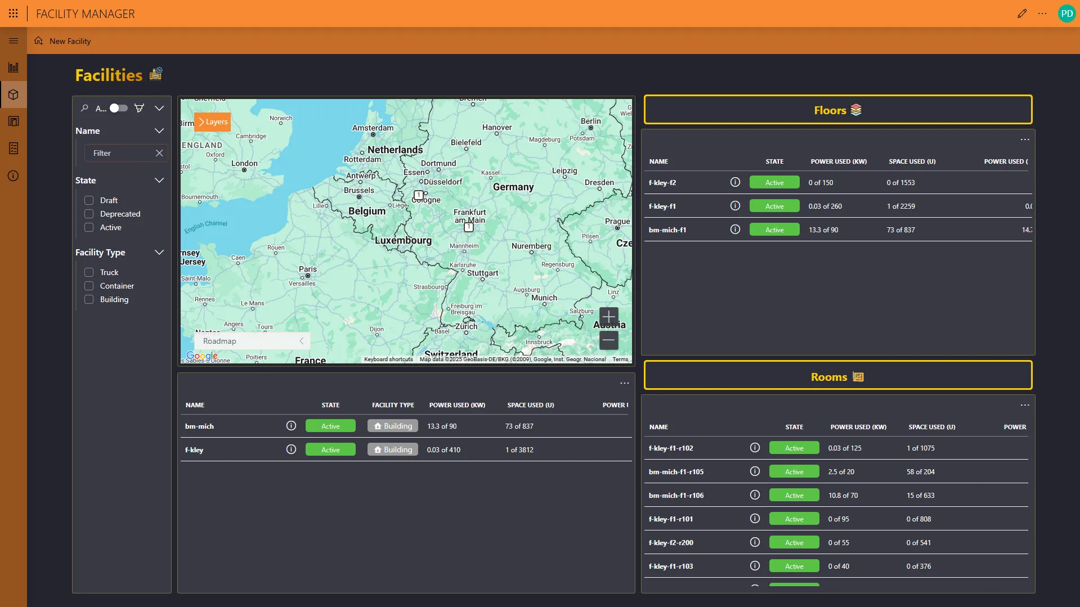Open info for bm-mich-f1-r105 room

pos(755,471)
